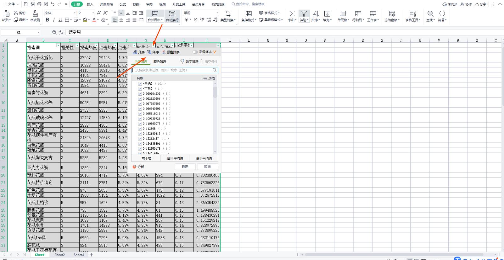The height and width of the screenshot is (260, 504).
Task: Click the Freeze Panes (冻结窗格) icon
Action: click(x=392, y=13)
